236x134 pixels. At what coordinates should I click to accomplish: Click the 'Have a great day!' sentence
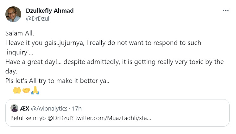[x=32, y=61]
